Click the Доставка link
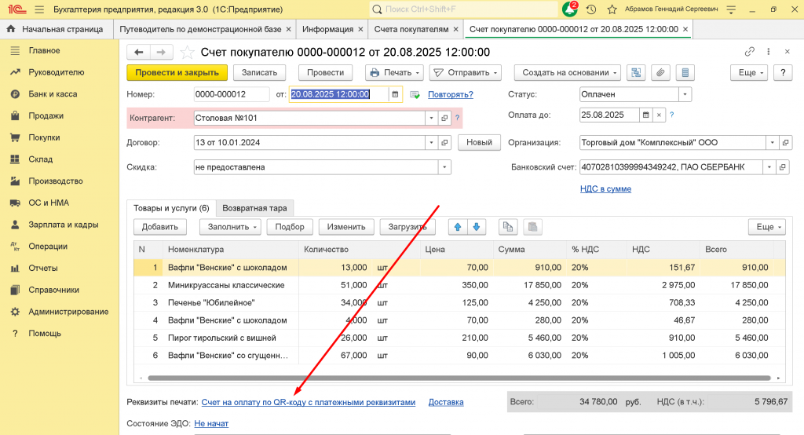This screenshot has height=435, width=804. [x=445, y=402]
